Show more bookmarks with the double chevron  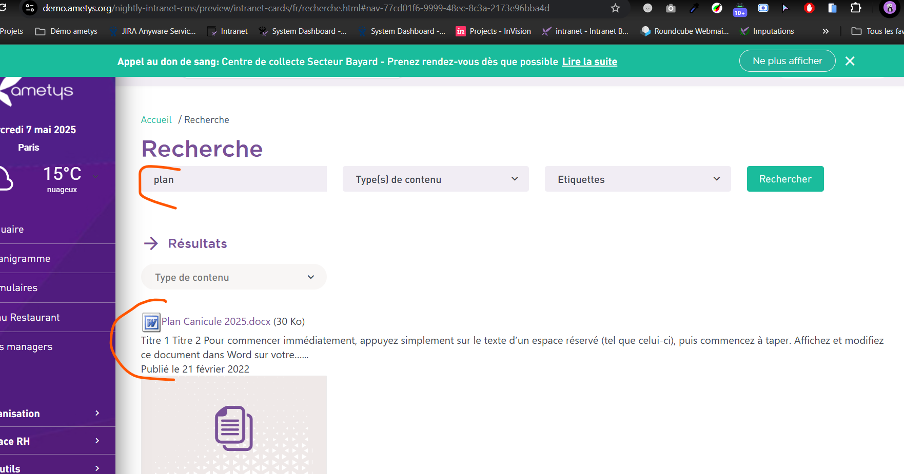tap(826, 31)
